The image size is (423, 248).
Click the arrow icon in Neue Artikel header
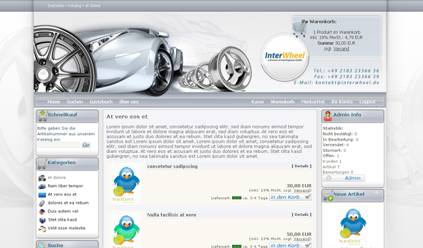376,192
